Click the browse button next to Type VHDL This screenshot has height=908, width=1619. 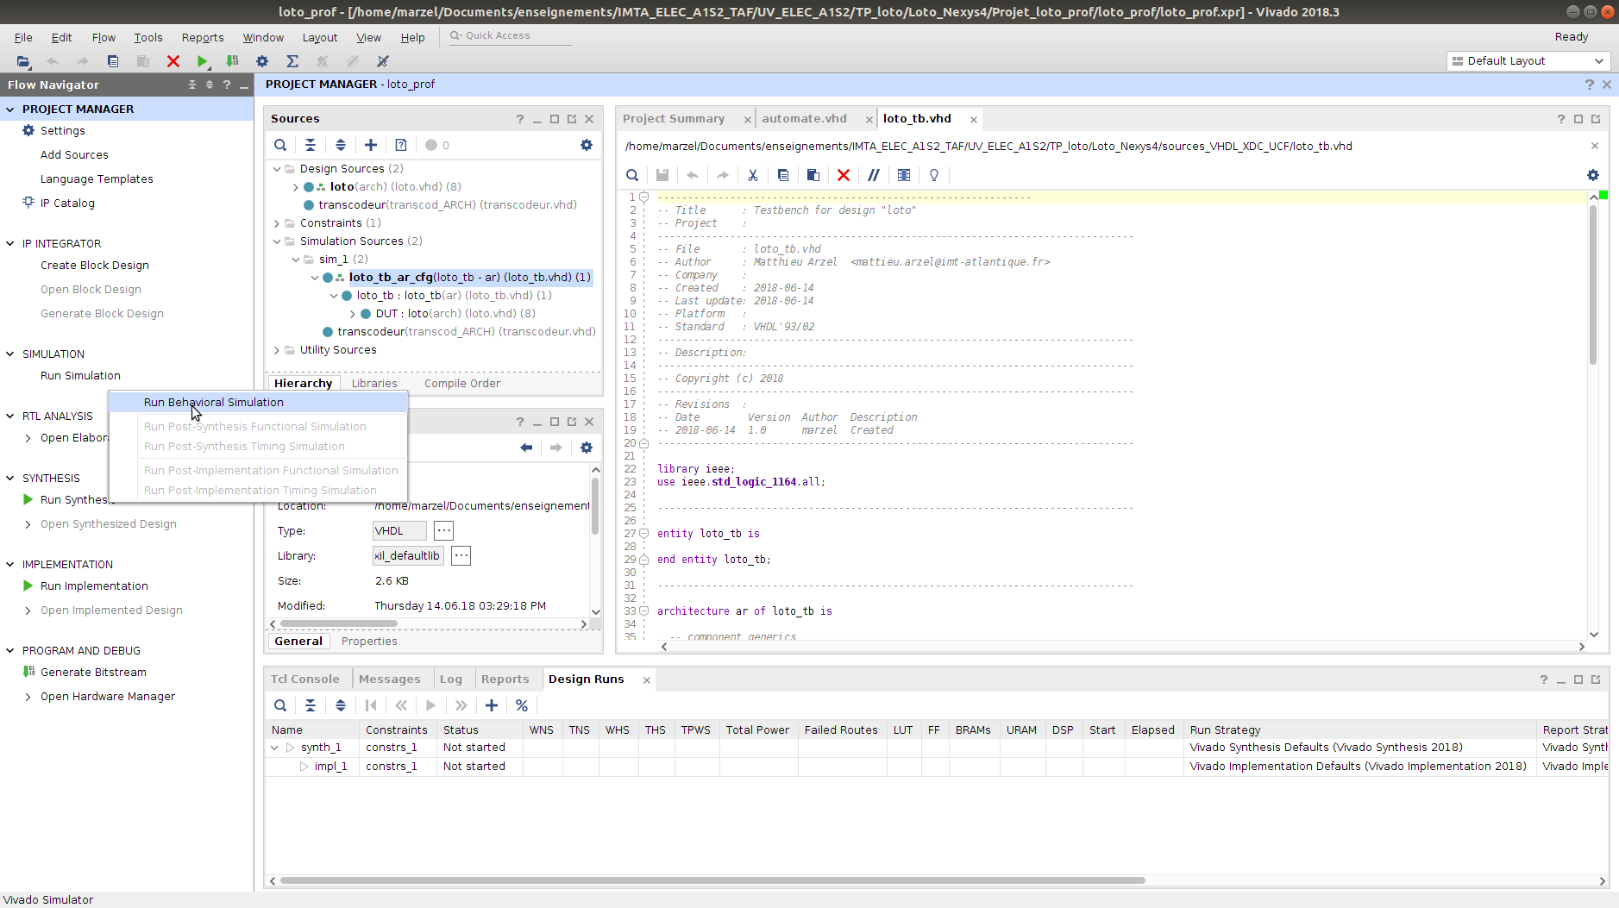pyautogui.click(x=443, y=531)
